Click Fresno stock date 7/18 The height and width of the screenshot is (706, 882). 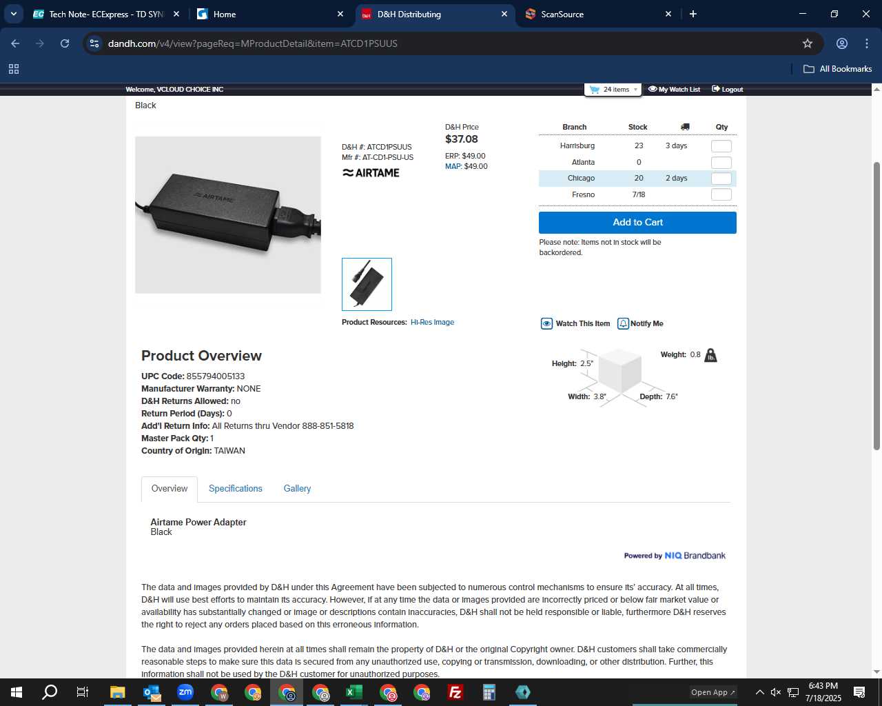(639, 194)
